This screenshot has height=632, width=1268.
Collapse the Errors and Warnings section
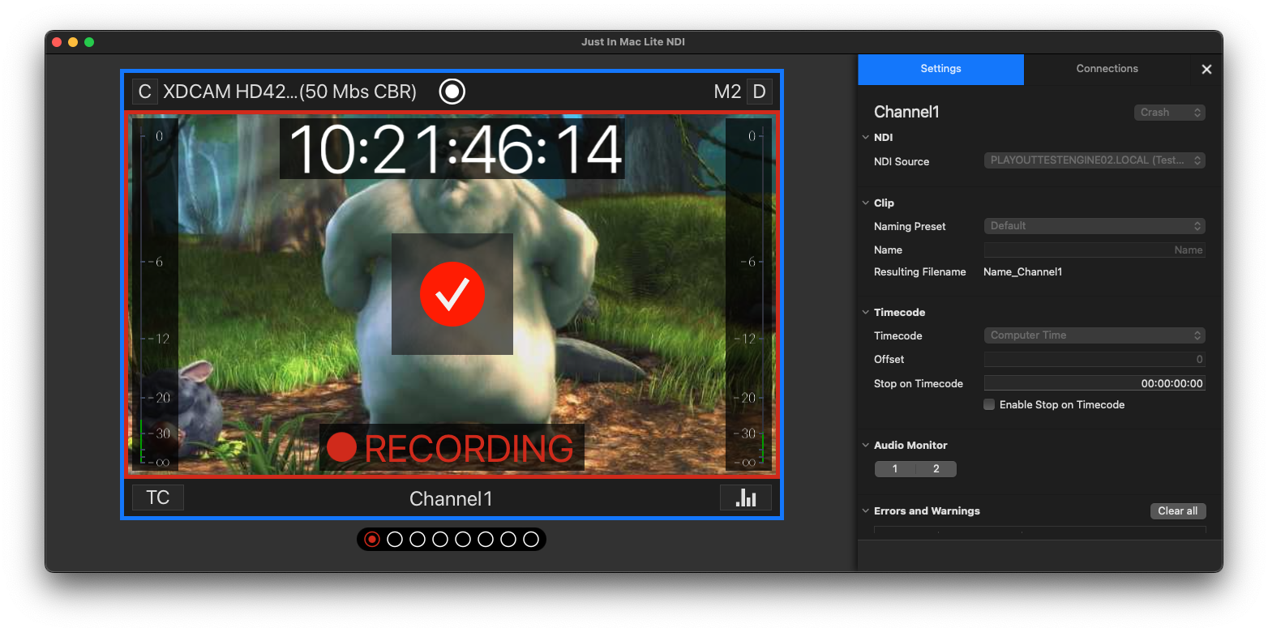point(865,511)
